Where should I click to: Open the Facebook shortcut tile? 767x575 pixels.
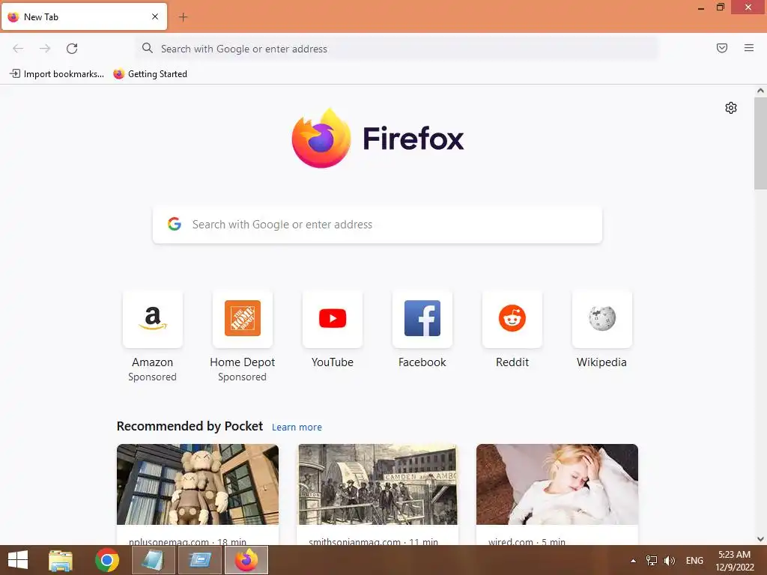pyautogui.click(x=422, y=319)
